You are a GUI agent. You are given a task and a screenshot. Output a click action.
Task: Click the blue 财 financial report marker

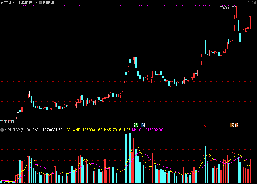coord(143,125)
